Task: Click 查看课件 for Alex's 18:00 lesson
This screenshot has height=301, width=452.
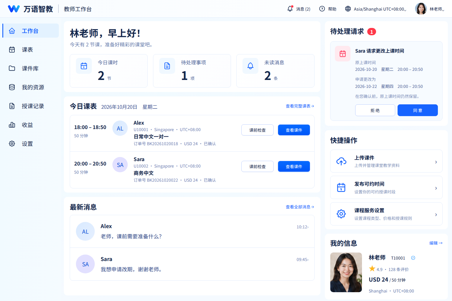Action: (294, 130)
